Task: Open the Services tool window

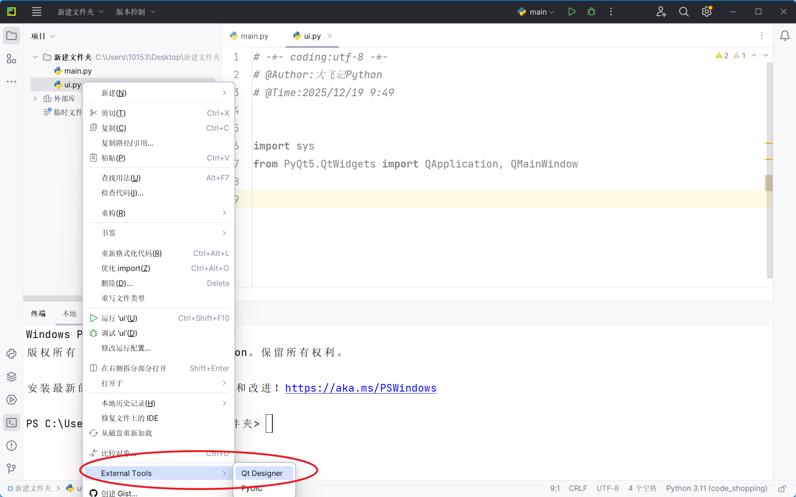Action: 11,399
